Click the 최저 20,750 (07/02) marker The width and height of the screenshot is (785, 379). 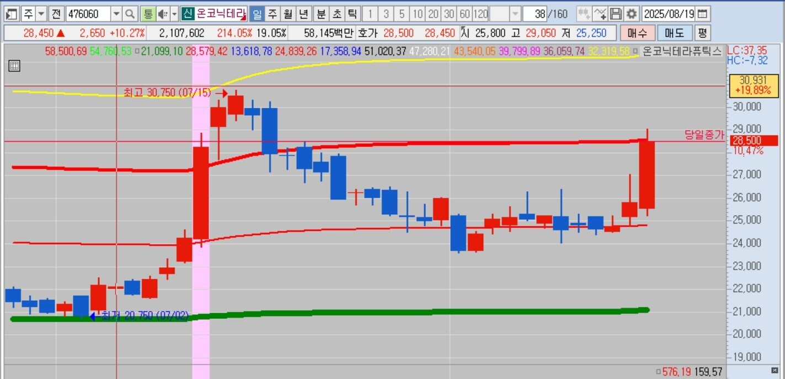pos(146,316)
